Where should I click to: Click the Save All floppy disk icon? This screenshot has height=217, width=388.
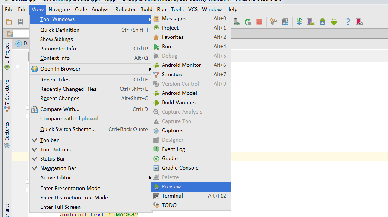(20, 22)
